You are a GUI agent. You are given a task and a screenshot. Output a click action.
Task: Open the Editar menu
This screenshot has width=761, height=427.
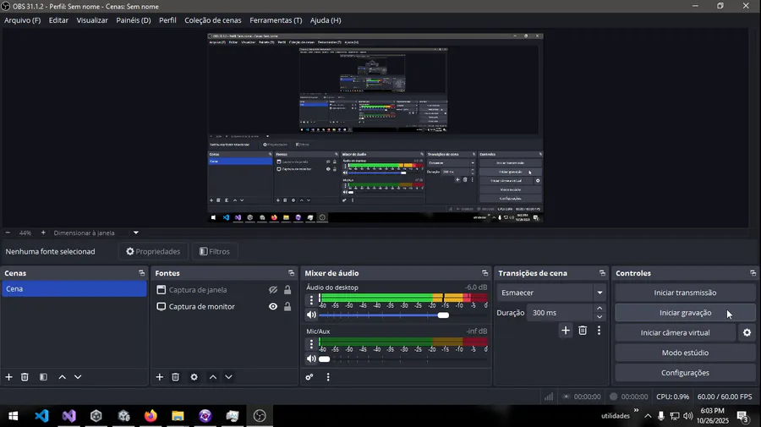58,20
